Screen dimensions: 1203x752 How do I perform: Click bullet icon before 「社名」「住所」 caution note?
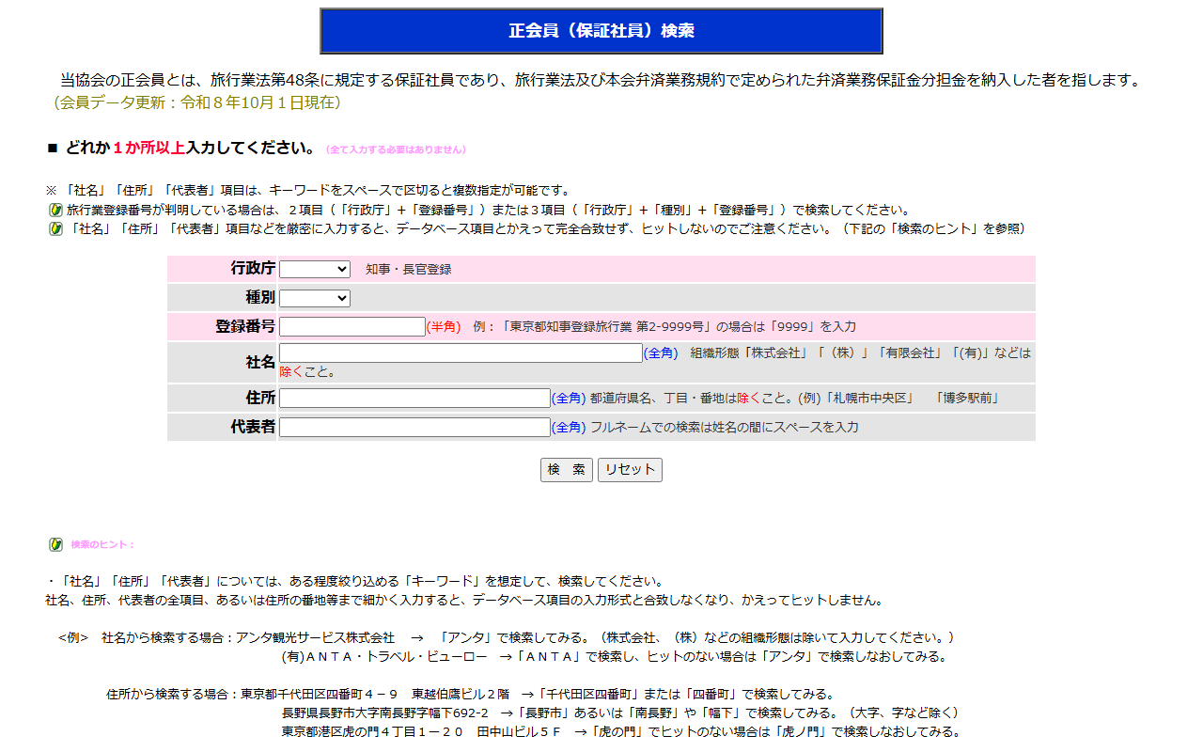click(56, 228)
